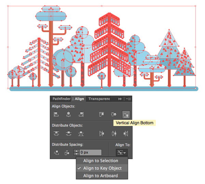
Task: Open the Align To dropdown
Action: click(x=122, y=153)
